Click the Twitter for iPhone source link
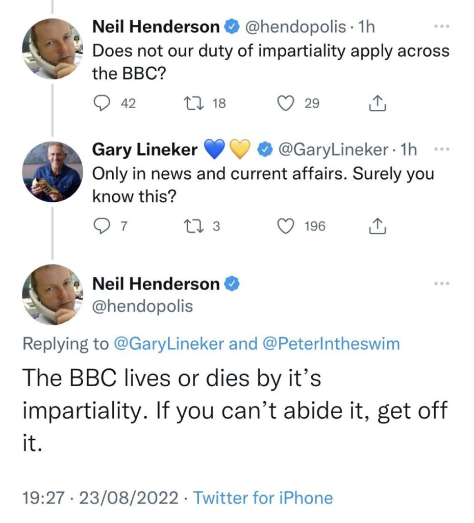This screenshot has height=523, width=474. (263, 497)
